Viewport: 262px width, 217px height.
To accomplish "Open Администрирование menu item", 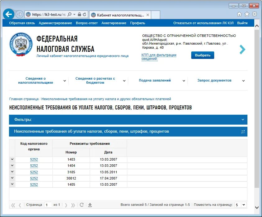I will pyautogui.click(x=55, y=23).
